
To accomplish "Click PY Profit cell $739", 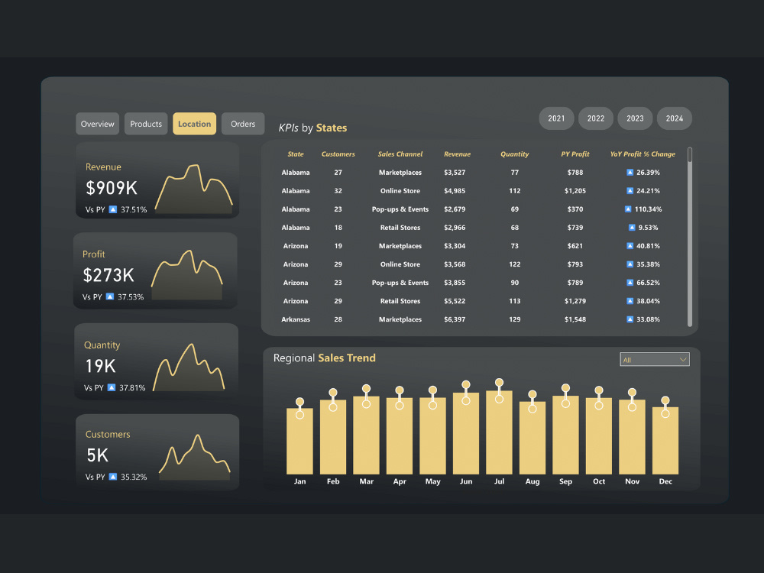I will point(575,228).
